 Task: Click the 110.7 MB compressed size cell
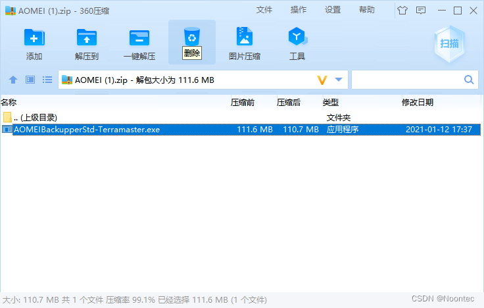point(301,130)
